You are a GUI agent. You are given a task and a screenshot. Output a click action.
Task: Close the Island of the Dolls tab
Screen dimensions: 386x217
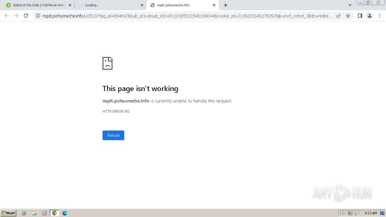[x=70, y=5]
